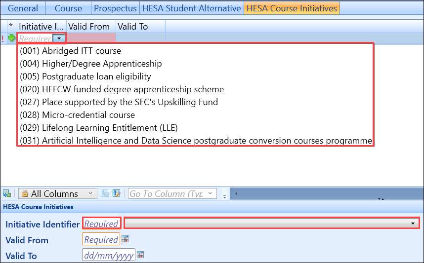Click the Valid To date input field

(x=108, y=255)
